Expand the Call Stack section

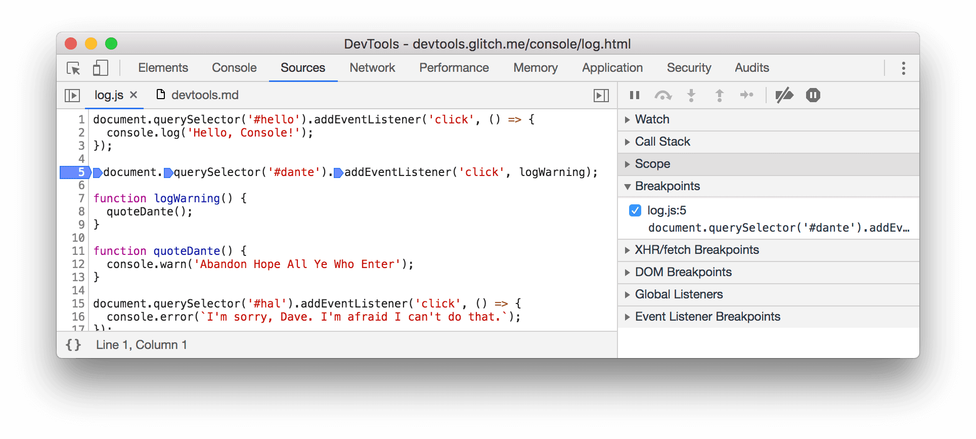(662, 142)
